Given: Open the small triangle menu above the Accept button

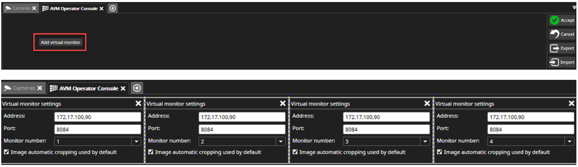Looking at the screenshot, I should pos(574,8).
